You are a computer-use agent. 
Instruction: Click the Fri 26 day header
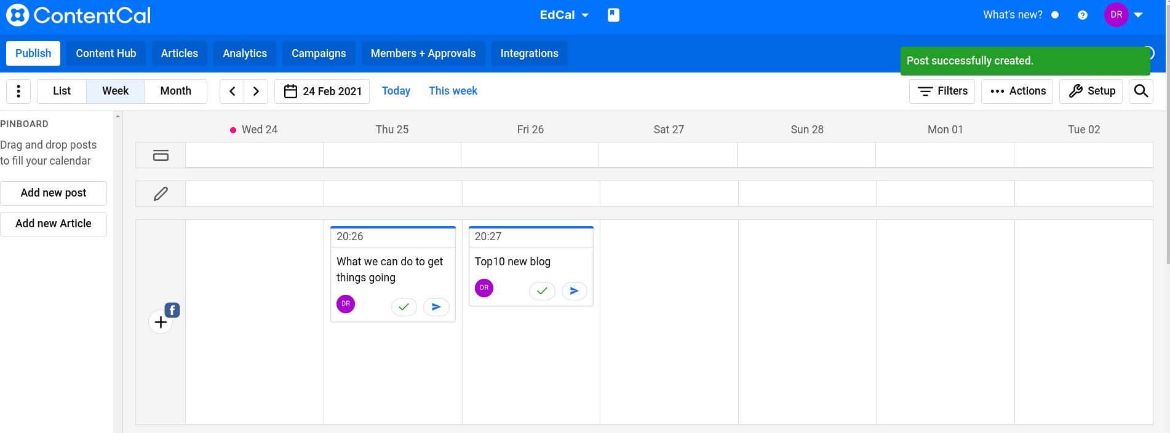click(x=530, y=130)
